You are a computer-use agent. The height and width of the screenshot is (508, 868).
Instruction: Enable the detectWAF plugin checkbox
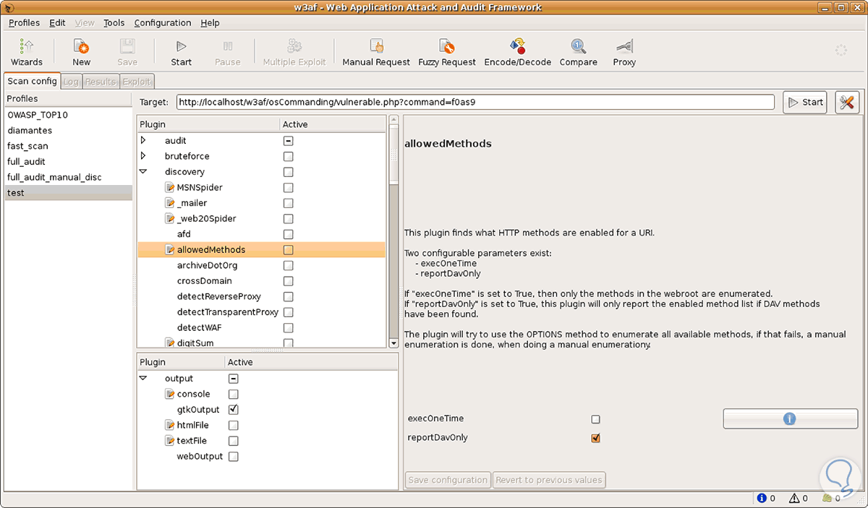pyautogui.click(x=288, y=327)
